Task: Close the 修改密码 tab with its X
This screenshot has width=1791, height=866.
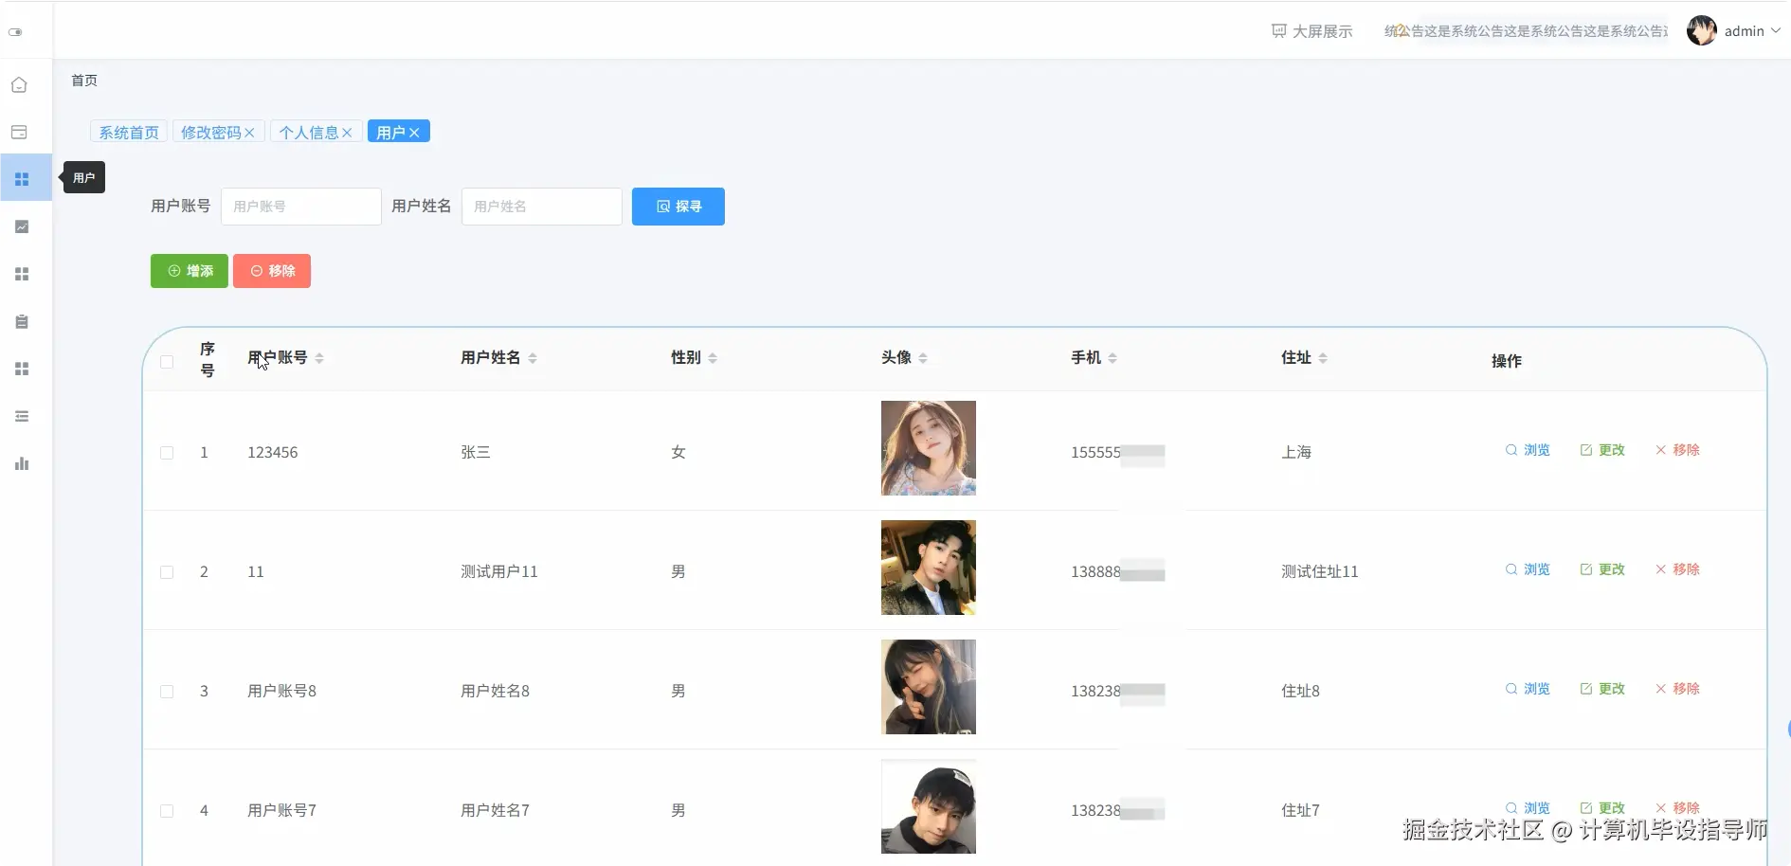Action: click(x=249, y=133)
